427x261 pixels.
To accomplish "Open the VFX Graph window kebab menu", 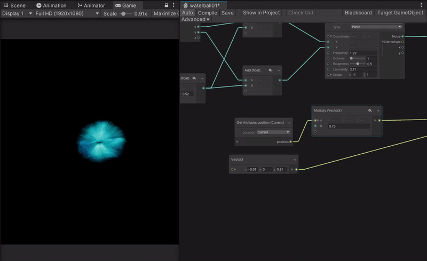I will pos(421,5).
